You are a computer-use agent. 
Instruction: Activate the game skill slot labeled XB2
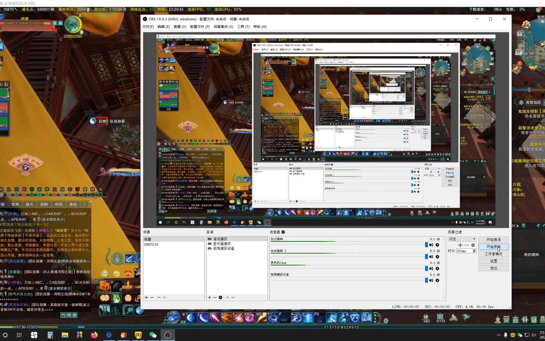(249, 317)
